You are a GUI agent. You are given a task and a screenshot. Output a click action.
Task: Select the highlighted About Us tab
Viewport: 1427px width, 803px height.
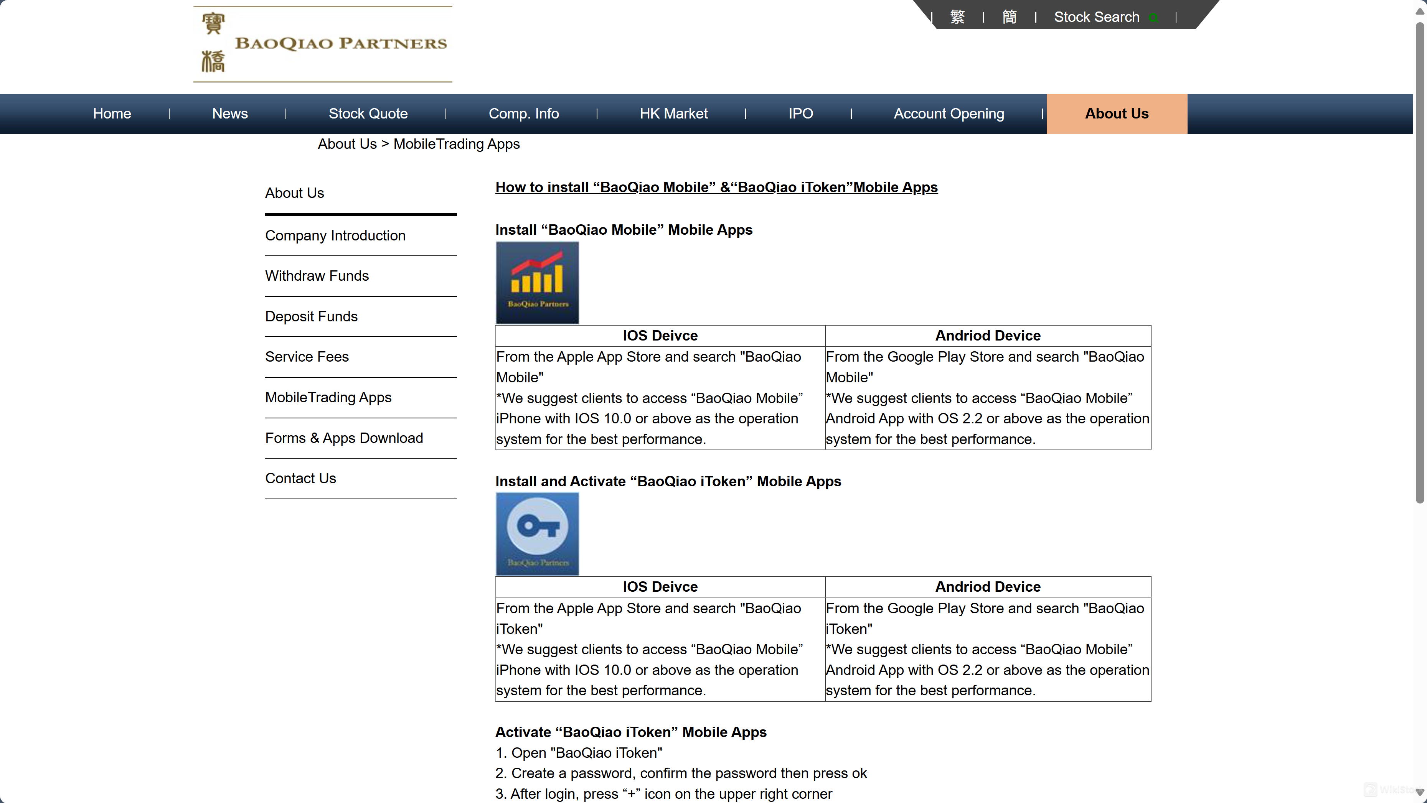[1117, 114]
